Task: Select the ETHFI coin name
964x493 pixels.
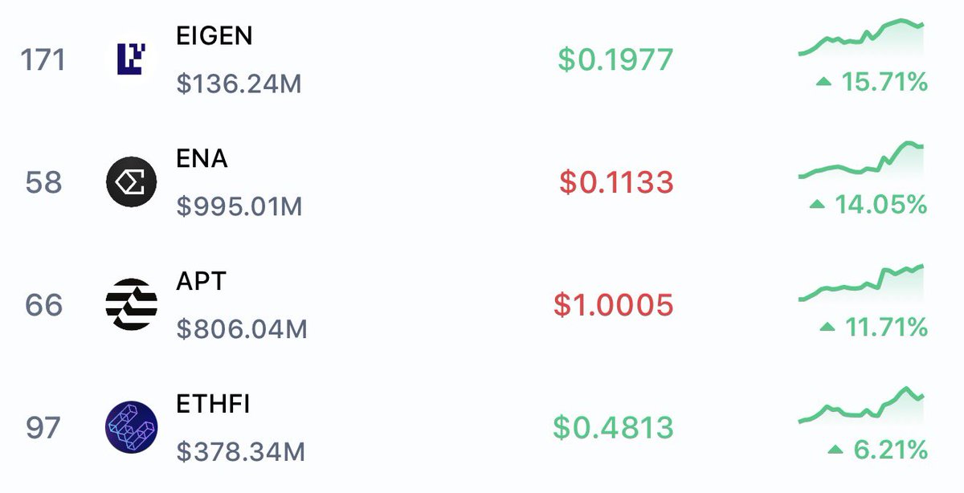Action: 213,404
